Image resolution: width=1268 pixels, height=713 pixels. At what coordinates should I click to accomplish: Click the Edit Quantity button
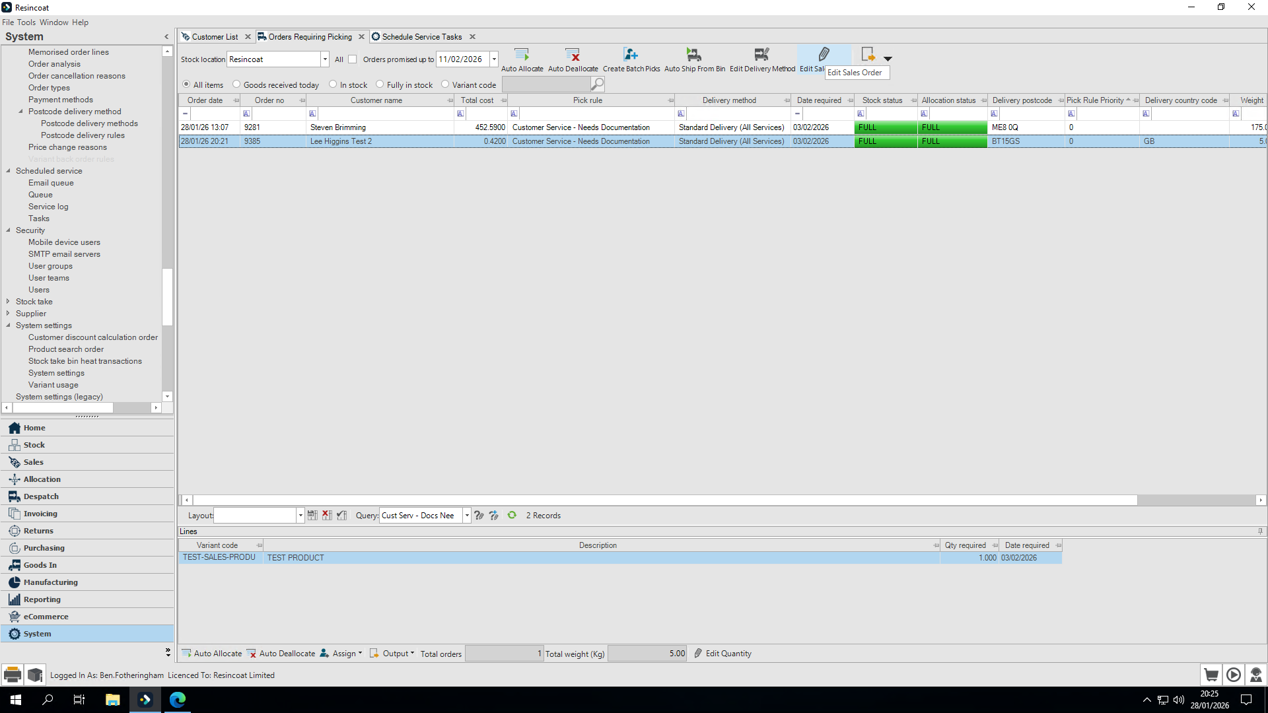tap(722, 654)
